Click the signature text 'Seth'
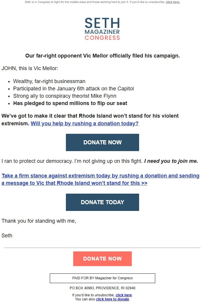Image resolution: width=205 pixels, height=306 pixels. click(7, 235)
